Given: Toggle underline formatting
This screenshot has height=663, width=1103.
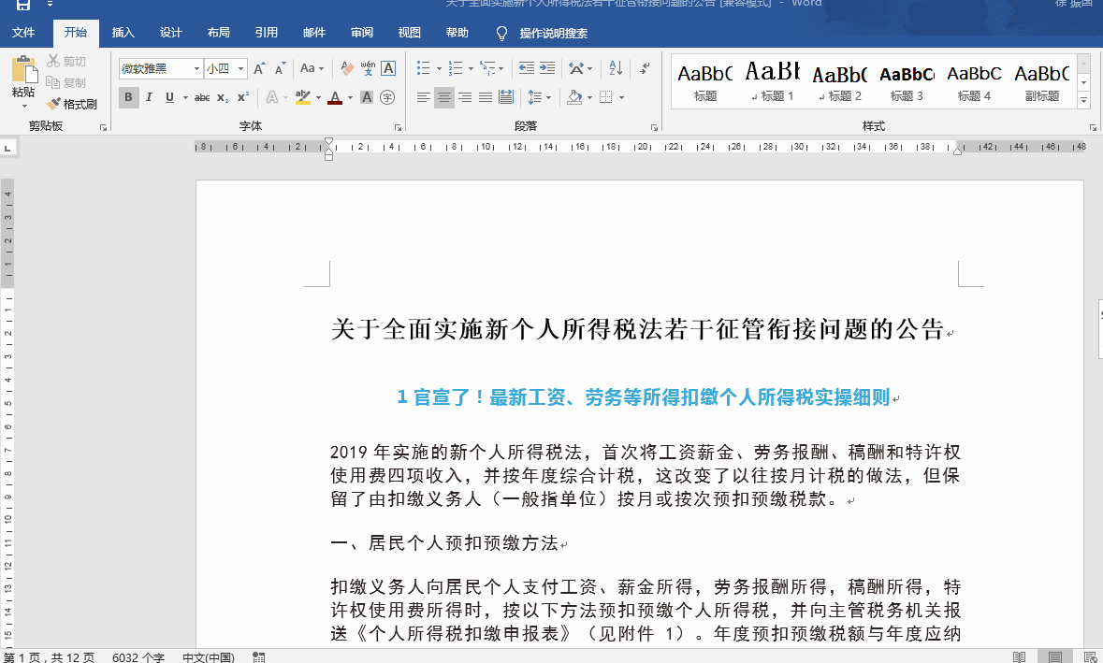Looking at the screenshot, I should pos(170,96).
